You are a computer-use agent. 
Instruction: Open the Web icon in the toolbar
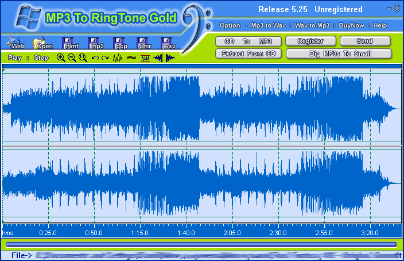tap(16, 43)
